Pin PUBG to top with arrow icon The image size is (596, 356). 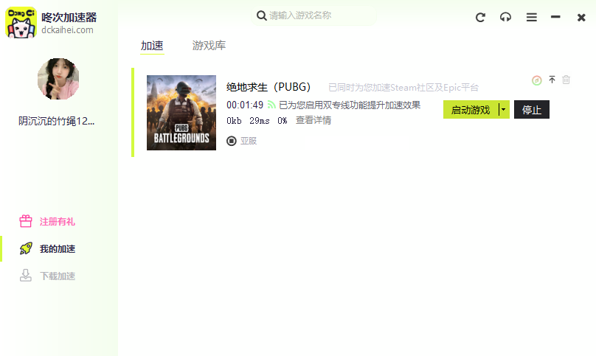click(552, 80)
